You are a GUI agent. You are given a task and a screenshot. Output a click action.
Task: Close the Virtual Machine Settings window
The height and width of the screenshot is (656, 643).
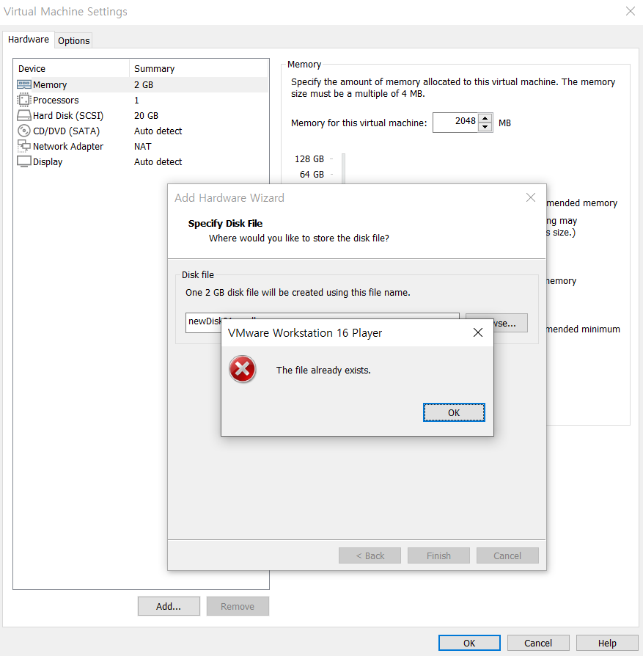tap(630, 11)
